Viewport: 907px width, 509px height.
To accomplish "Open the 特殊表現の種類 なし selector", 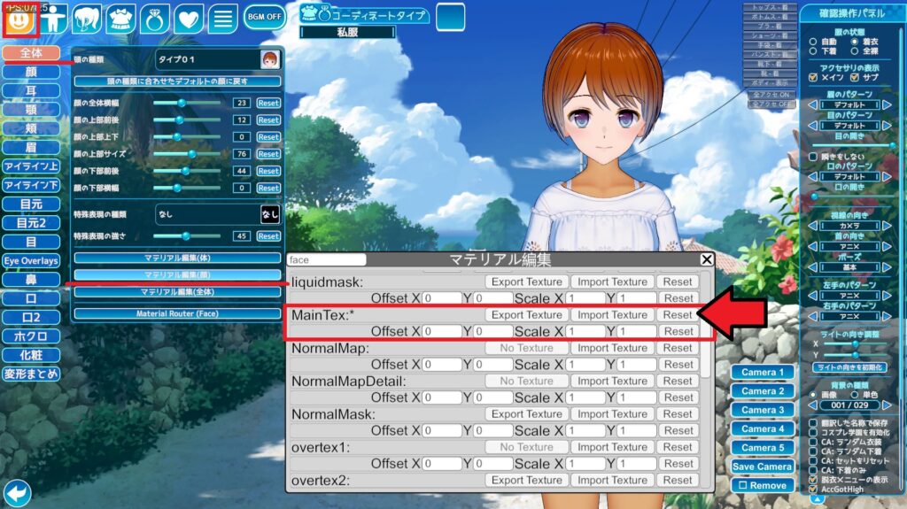I will [x=217, y=214].
